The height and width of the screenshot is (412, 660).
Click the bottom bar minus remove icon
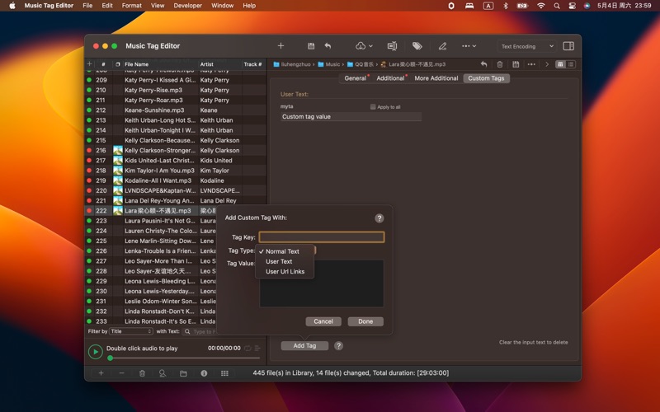[121, 373]
